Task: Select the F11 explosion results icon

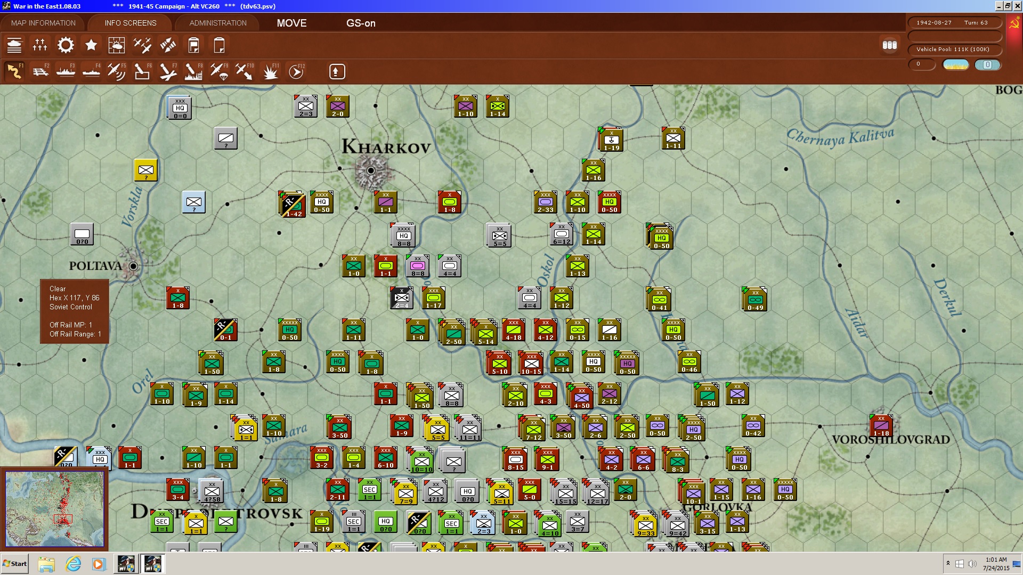Action: [270, 71]
